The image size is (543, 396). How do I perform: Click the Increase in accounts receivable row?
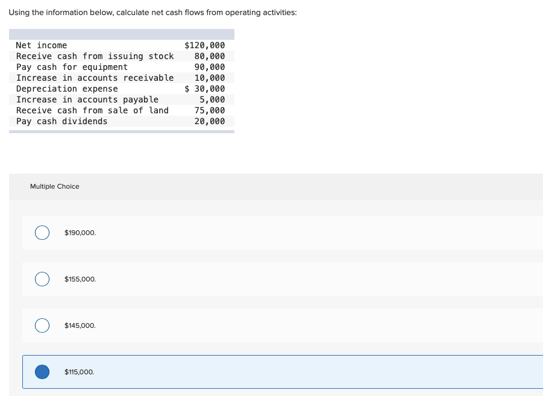pos(121,78)
